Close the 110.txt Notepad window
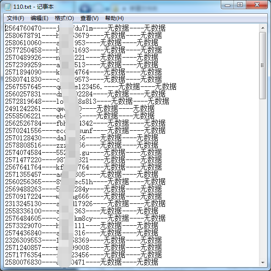This screenshot has height=271, width=271. pos(257,5)
